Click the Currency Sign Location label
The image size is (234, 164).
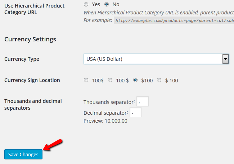click(32, 80)
